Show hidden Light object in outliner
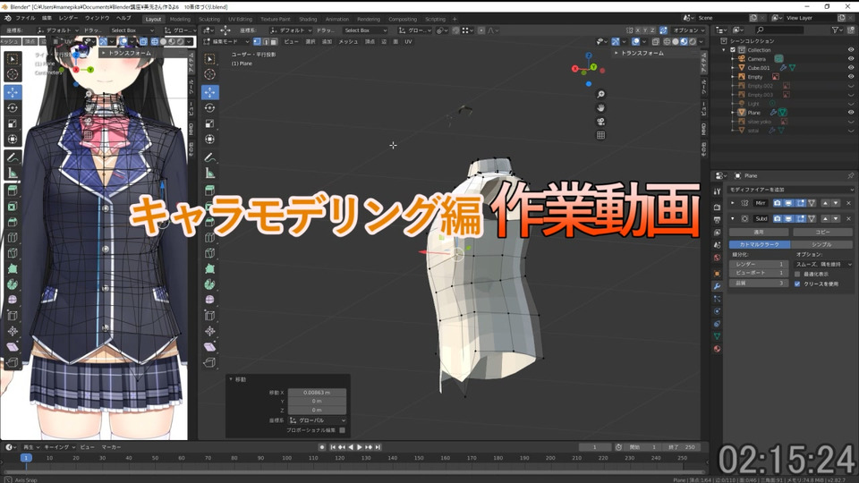Image resolution: width=859 pixels, height=483 pixels. [851, 104]
